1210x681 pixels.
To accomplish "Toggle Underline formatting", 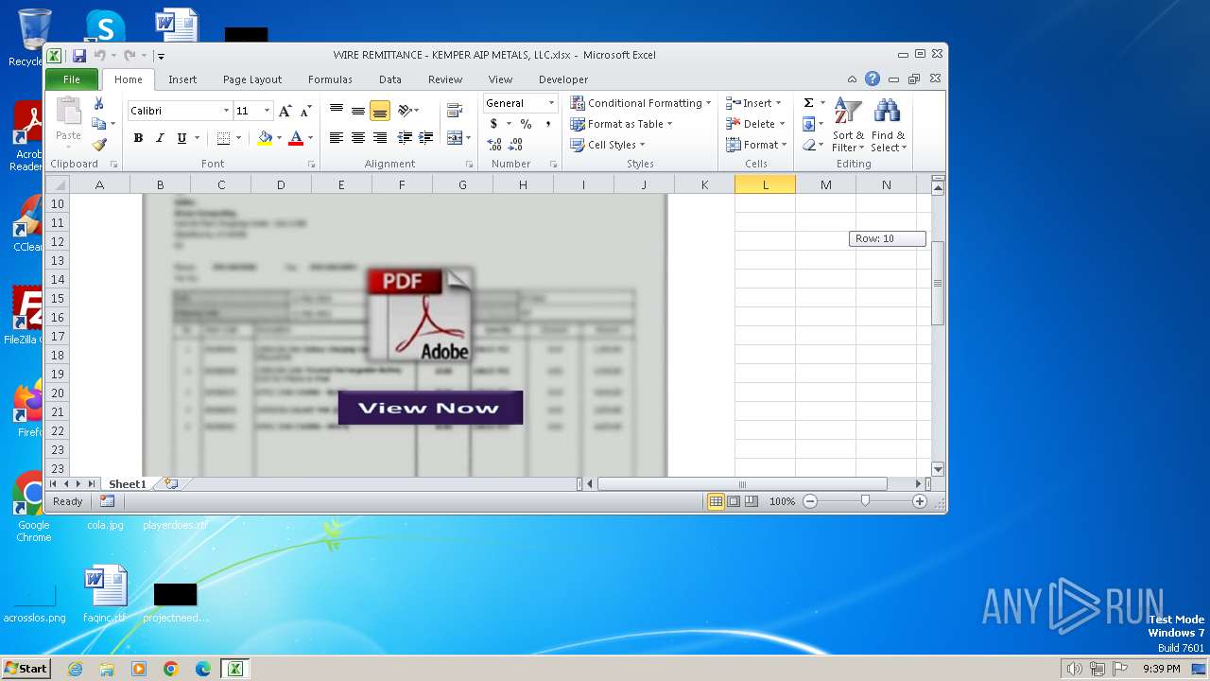I will (x=181, y=138).
